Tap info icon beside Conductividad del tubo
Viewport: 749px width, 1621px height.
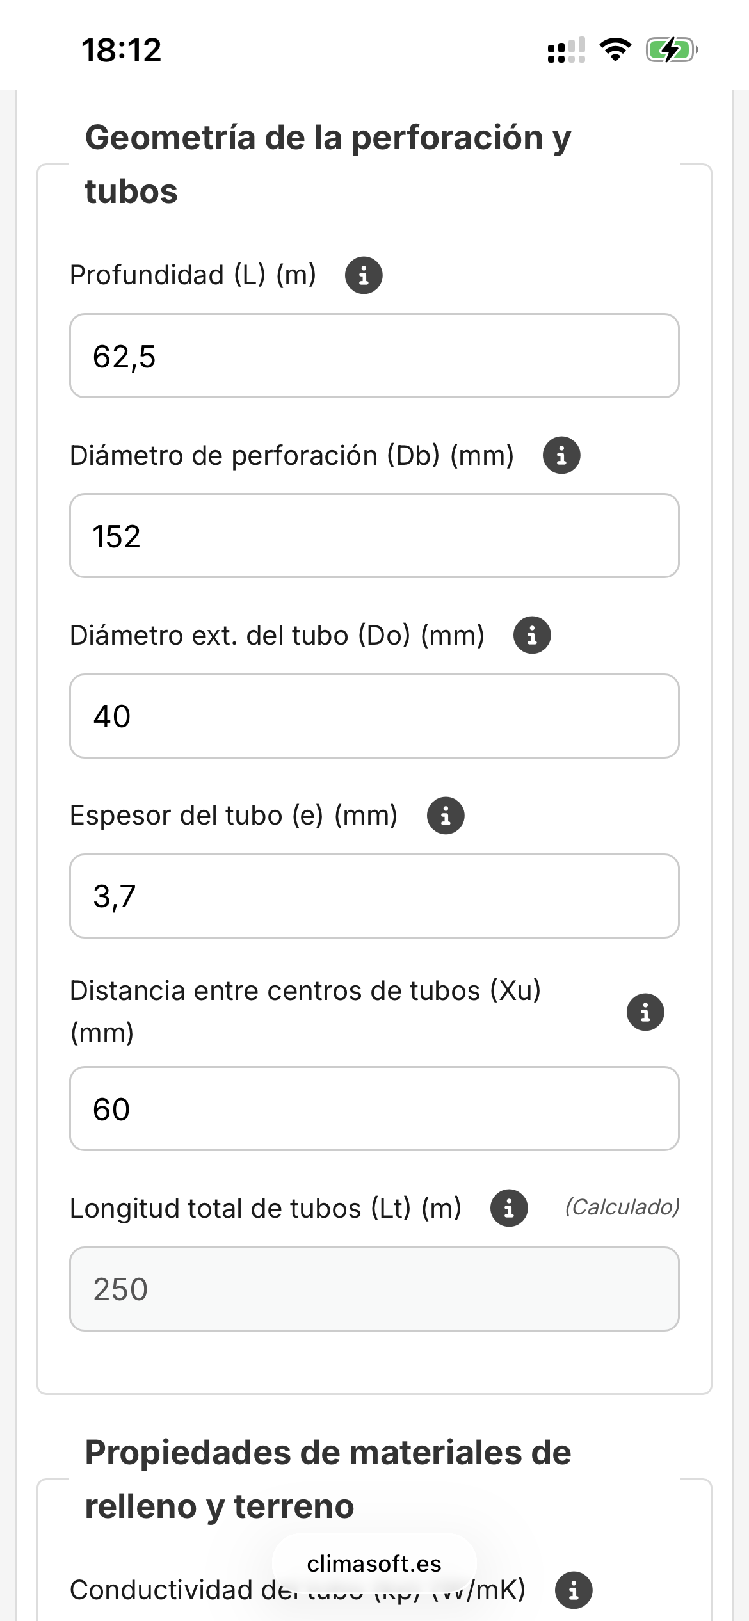[x=574, y=1590]
